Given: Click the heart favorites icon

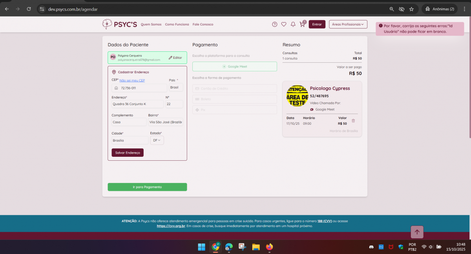Looking at the screenshot, I should click(x=284, y=24).
